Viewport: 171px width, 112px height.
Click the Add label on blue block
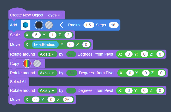[13, 25]
